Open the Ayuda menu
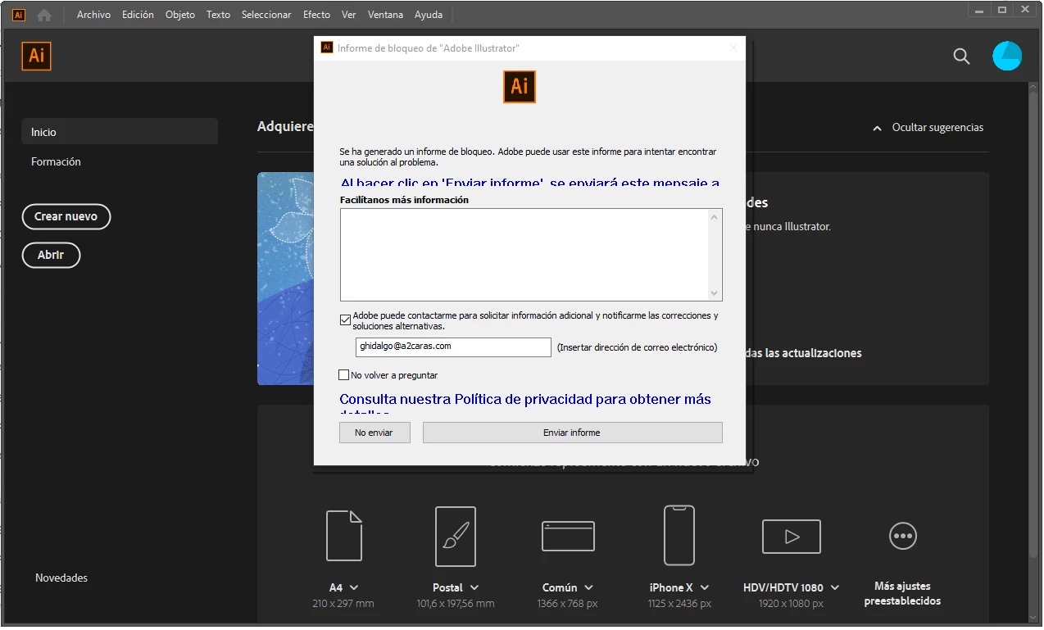 coord(429,15)
